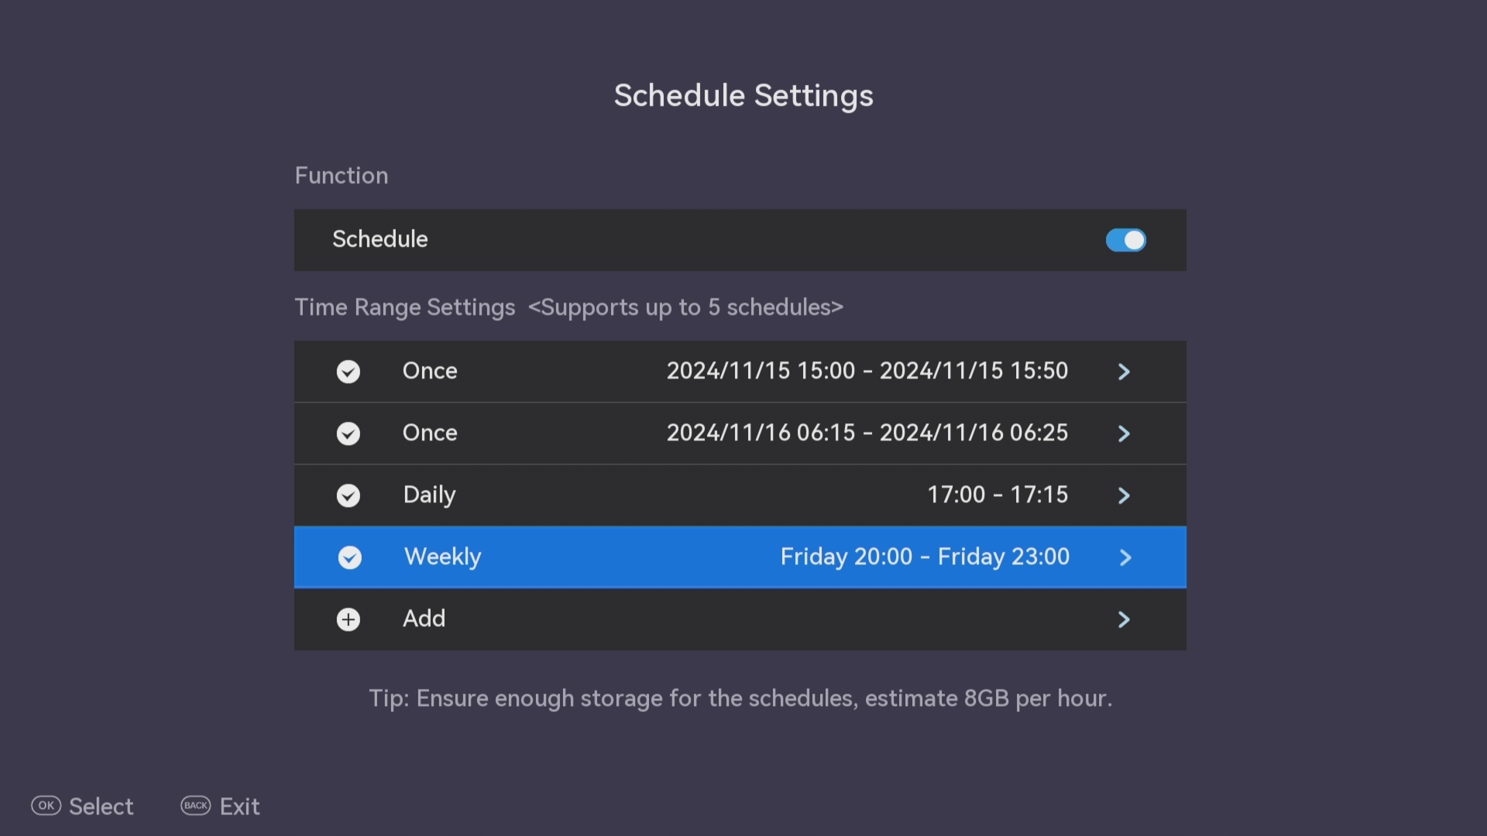Open chevron on Weekly Friday schedule
This screenshot has height=836, width=1487.
[x=1125, y=557]
